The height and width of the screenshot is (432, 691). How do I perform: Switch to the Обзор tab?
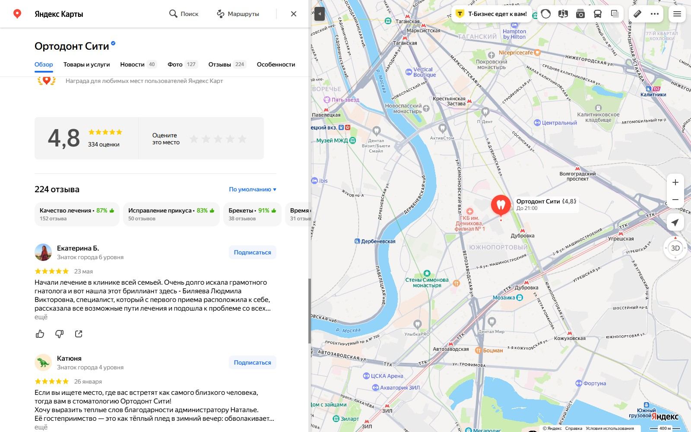(44, 64)
